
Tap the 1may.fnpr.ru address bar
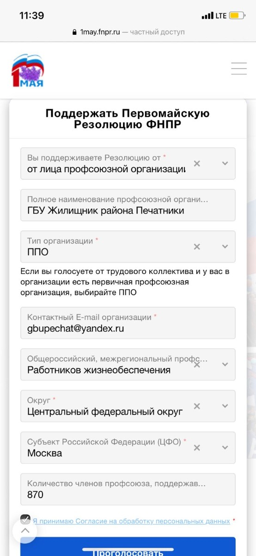(128, 32)
